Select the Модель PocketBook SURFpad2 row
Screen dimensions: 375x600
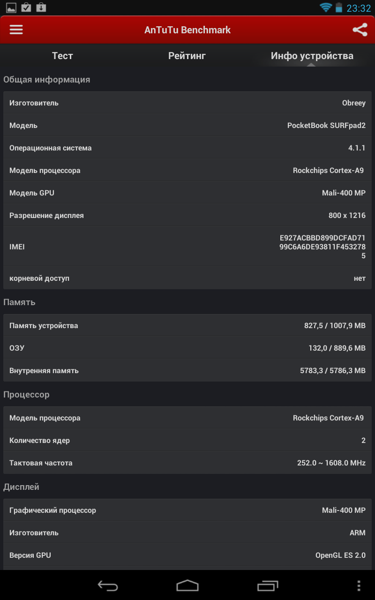pos(187,126)
